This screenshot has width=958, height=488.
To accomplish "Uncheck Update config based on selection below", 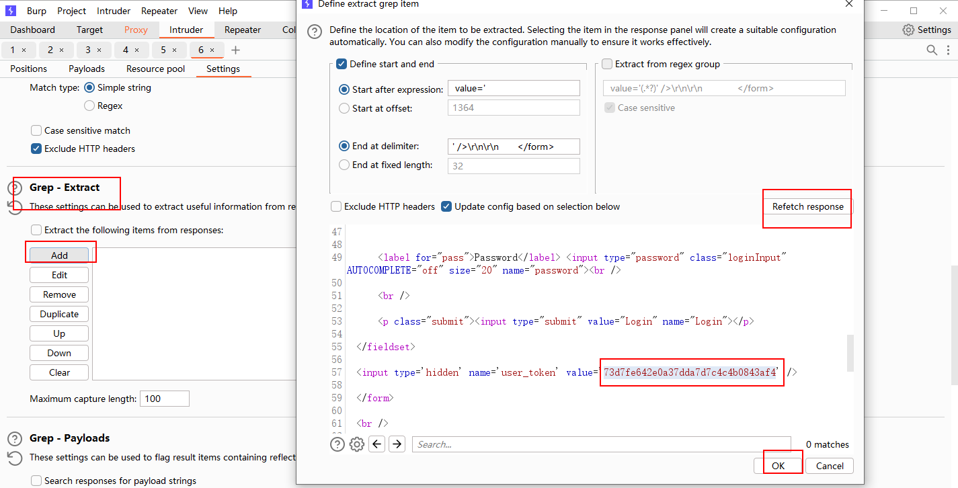I will tap(446, 206).
